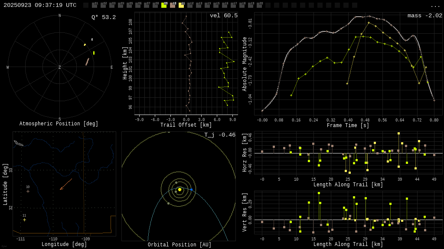The image size is (444, 249).
Task: Click the UTC timestamp at top left
Action: pyautogui.click(x=40, y=5)
